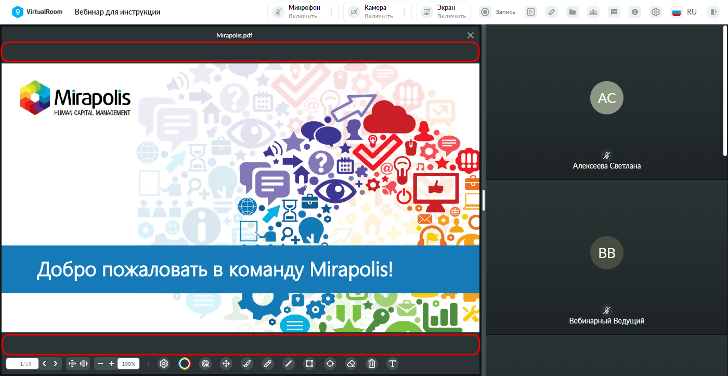Open the files folder icon in top bar
This screenshot has width=728, height=376.
573,12
